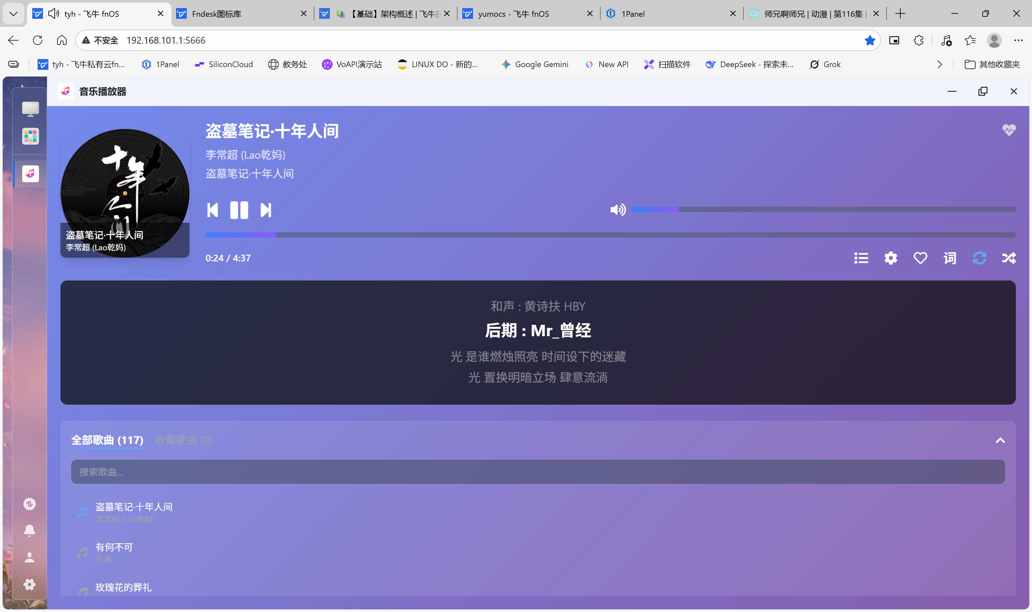Viewport: 1032px width, 612px height.
Task: Adjust the volume slider bar
Action: [x=823, y=209]
